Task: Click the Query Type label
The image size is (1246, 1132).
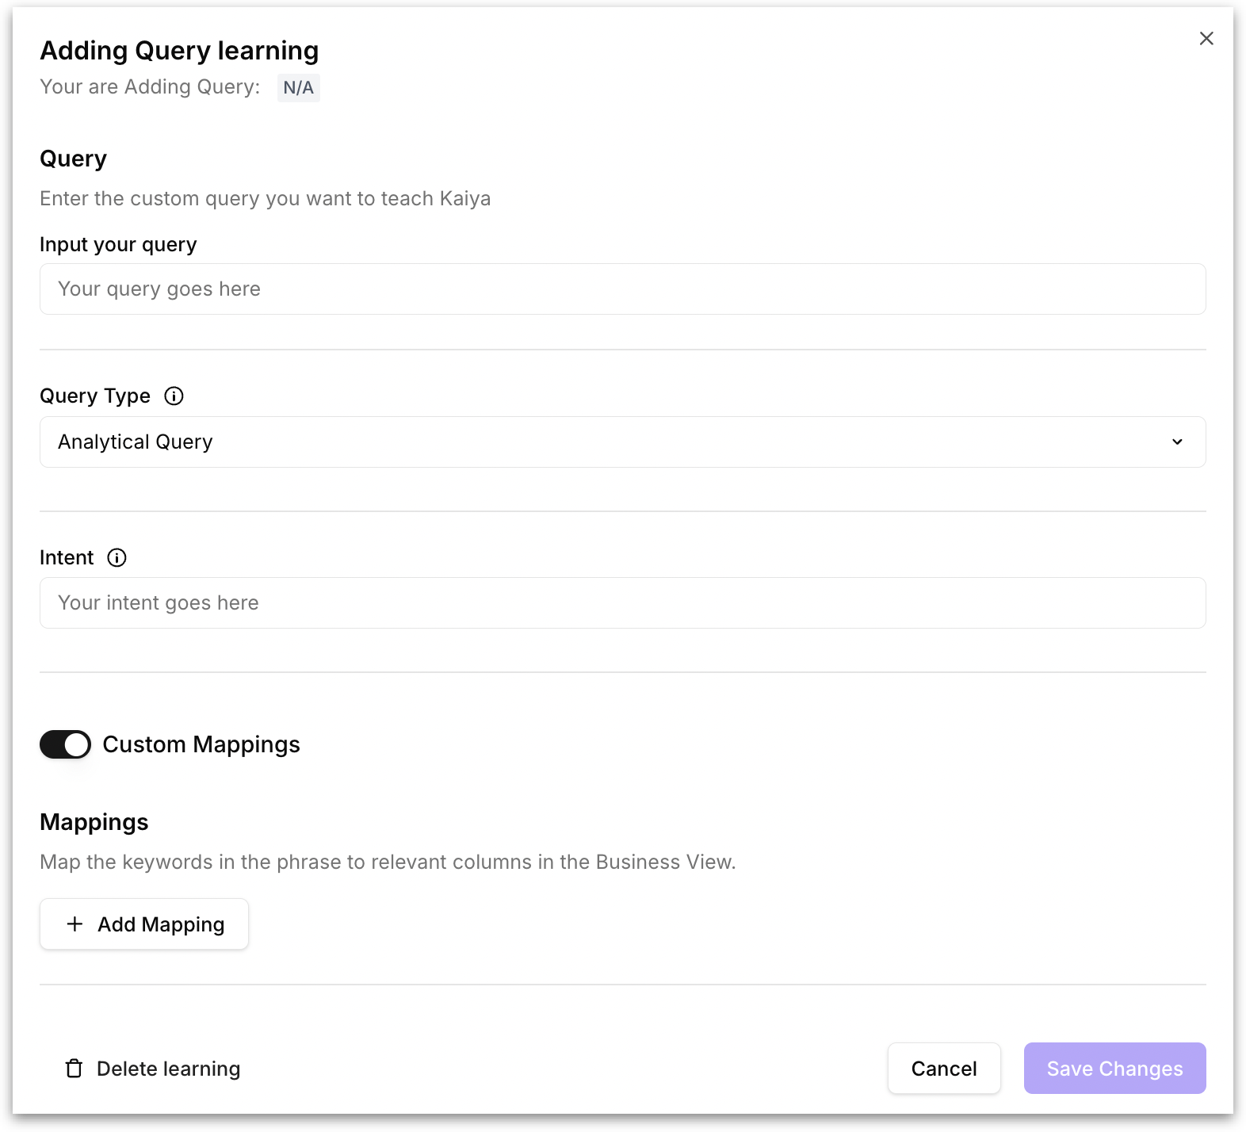Action: pos(95,396)
